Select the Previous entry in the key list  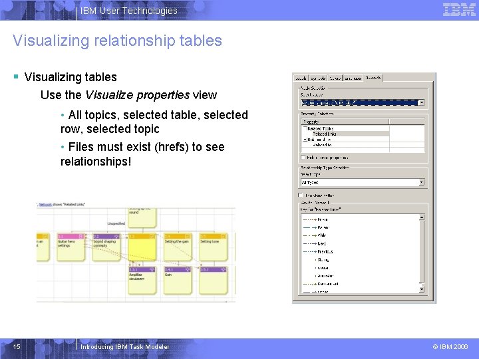pyautogui.click(x=325, y=251)
